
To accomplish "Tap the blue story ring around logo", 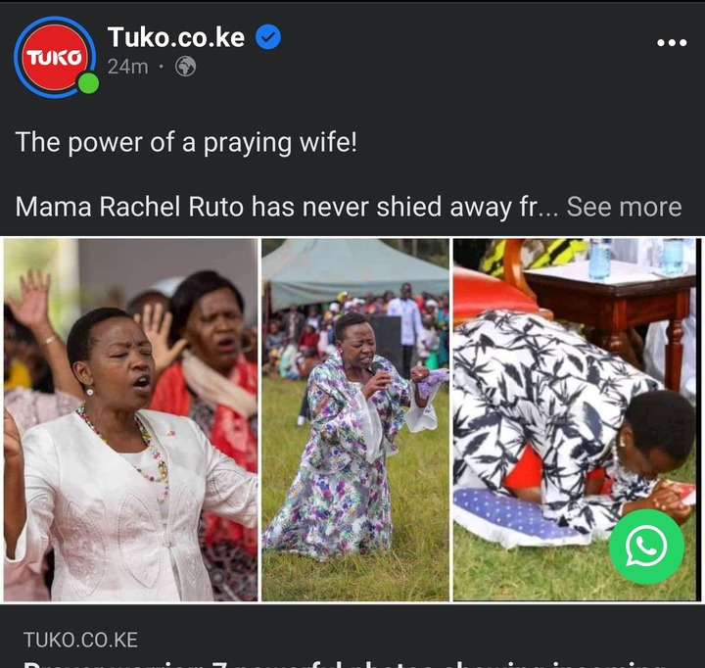I will click(x=55, y=57).
